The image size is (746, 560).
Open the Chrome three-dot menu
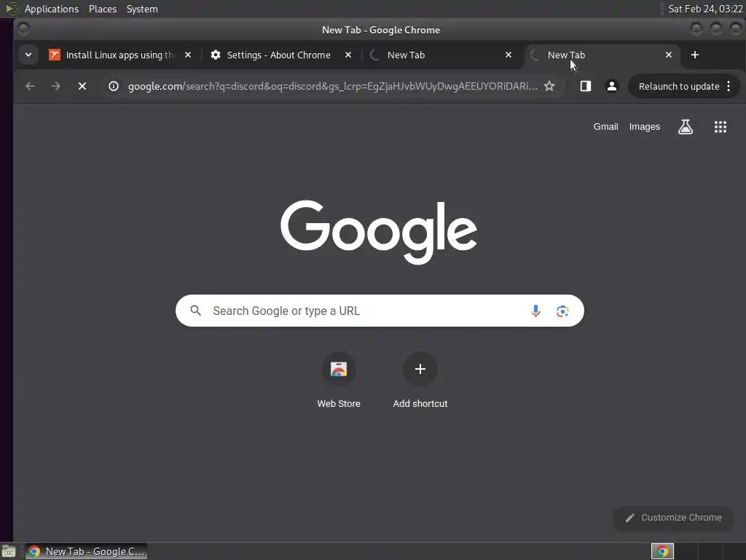[x=729, y=86]
